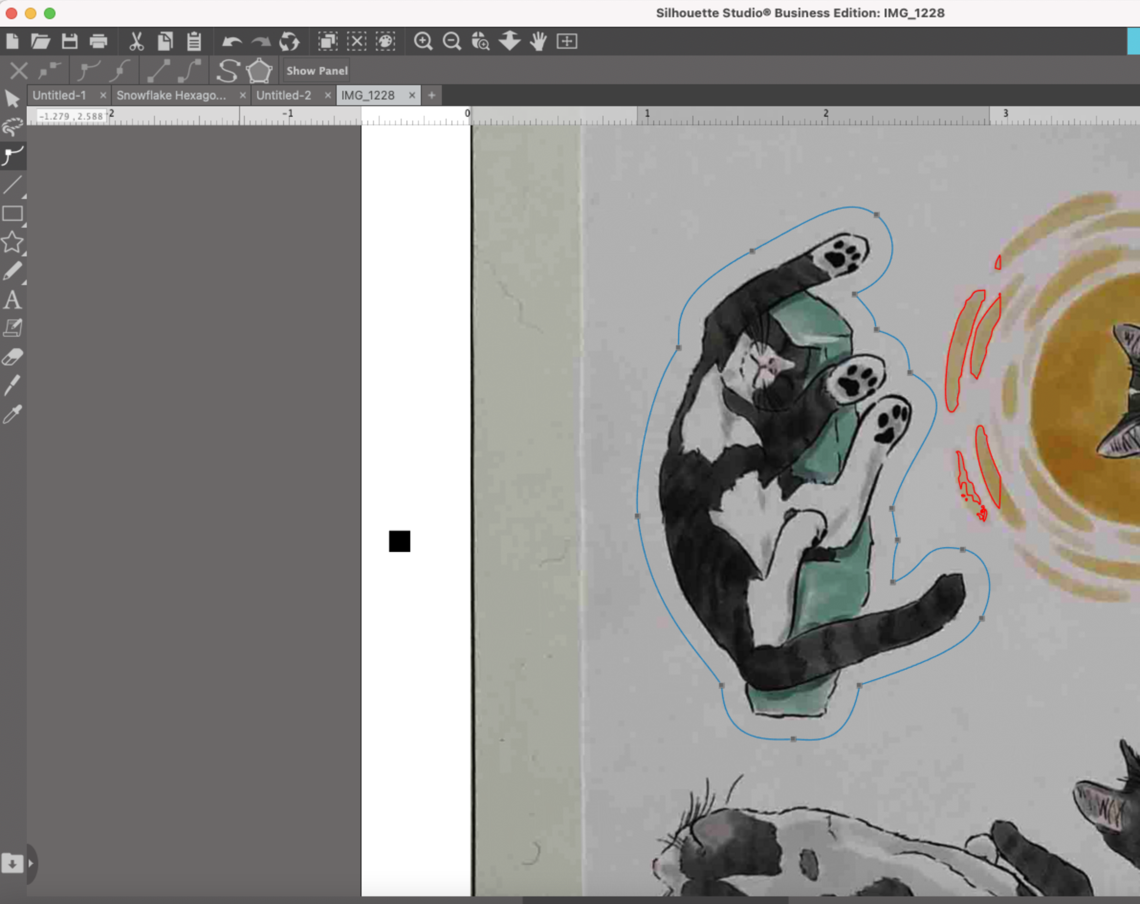Choose the Line drawing tool
This screenshot has height=904, width=1140.
12,185
